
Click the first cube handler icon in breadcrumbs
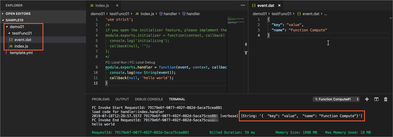(161, 14)
